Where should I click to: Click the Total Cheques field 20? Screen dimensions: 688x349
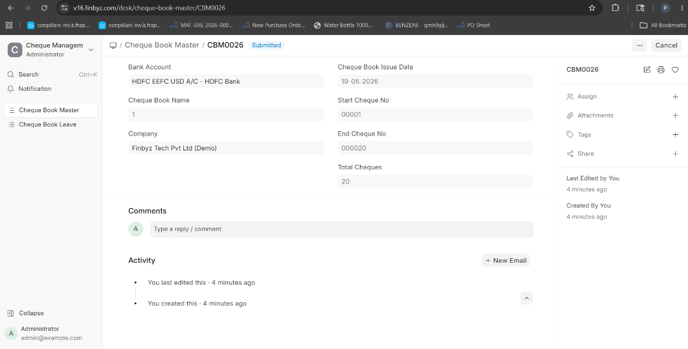[435, 182]
